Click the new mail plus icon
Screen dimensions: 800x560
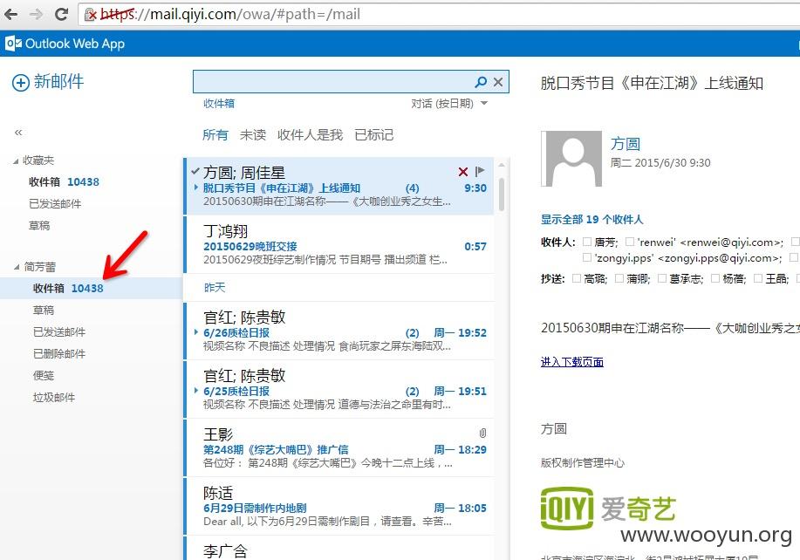point(21,83)
